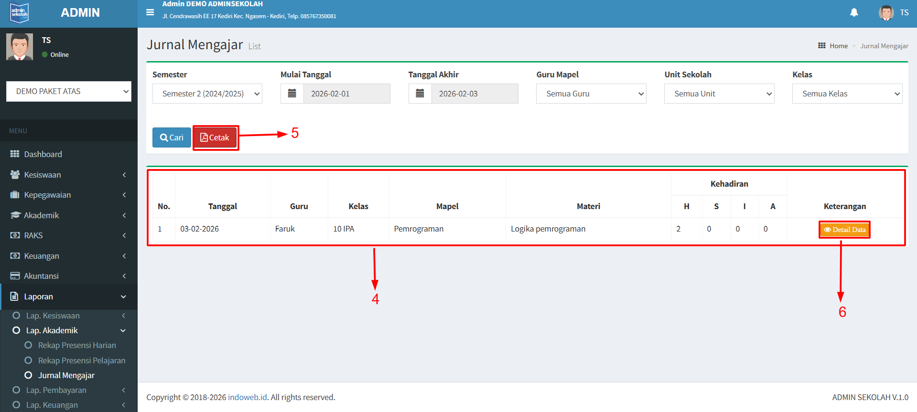The width and height of the screenshot is (917, 412).
Task: Click the Dashboard grid icon in sidebar
Action: pyautogui.click(x=15, y=154)
